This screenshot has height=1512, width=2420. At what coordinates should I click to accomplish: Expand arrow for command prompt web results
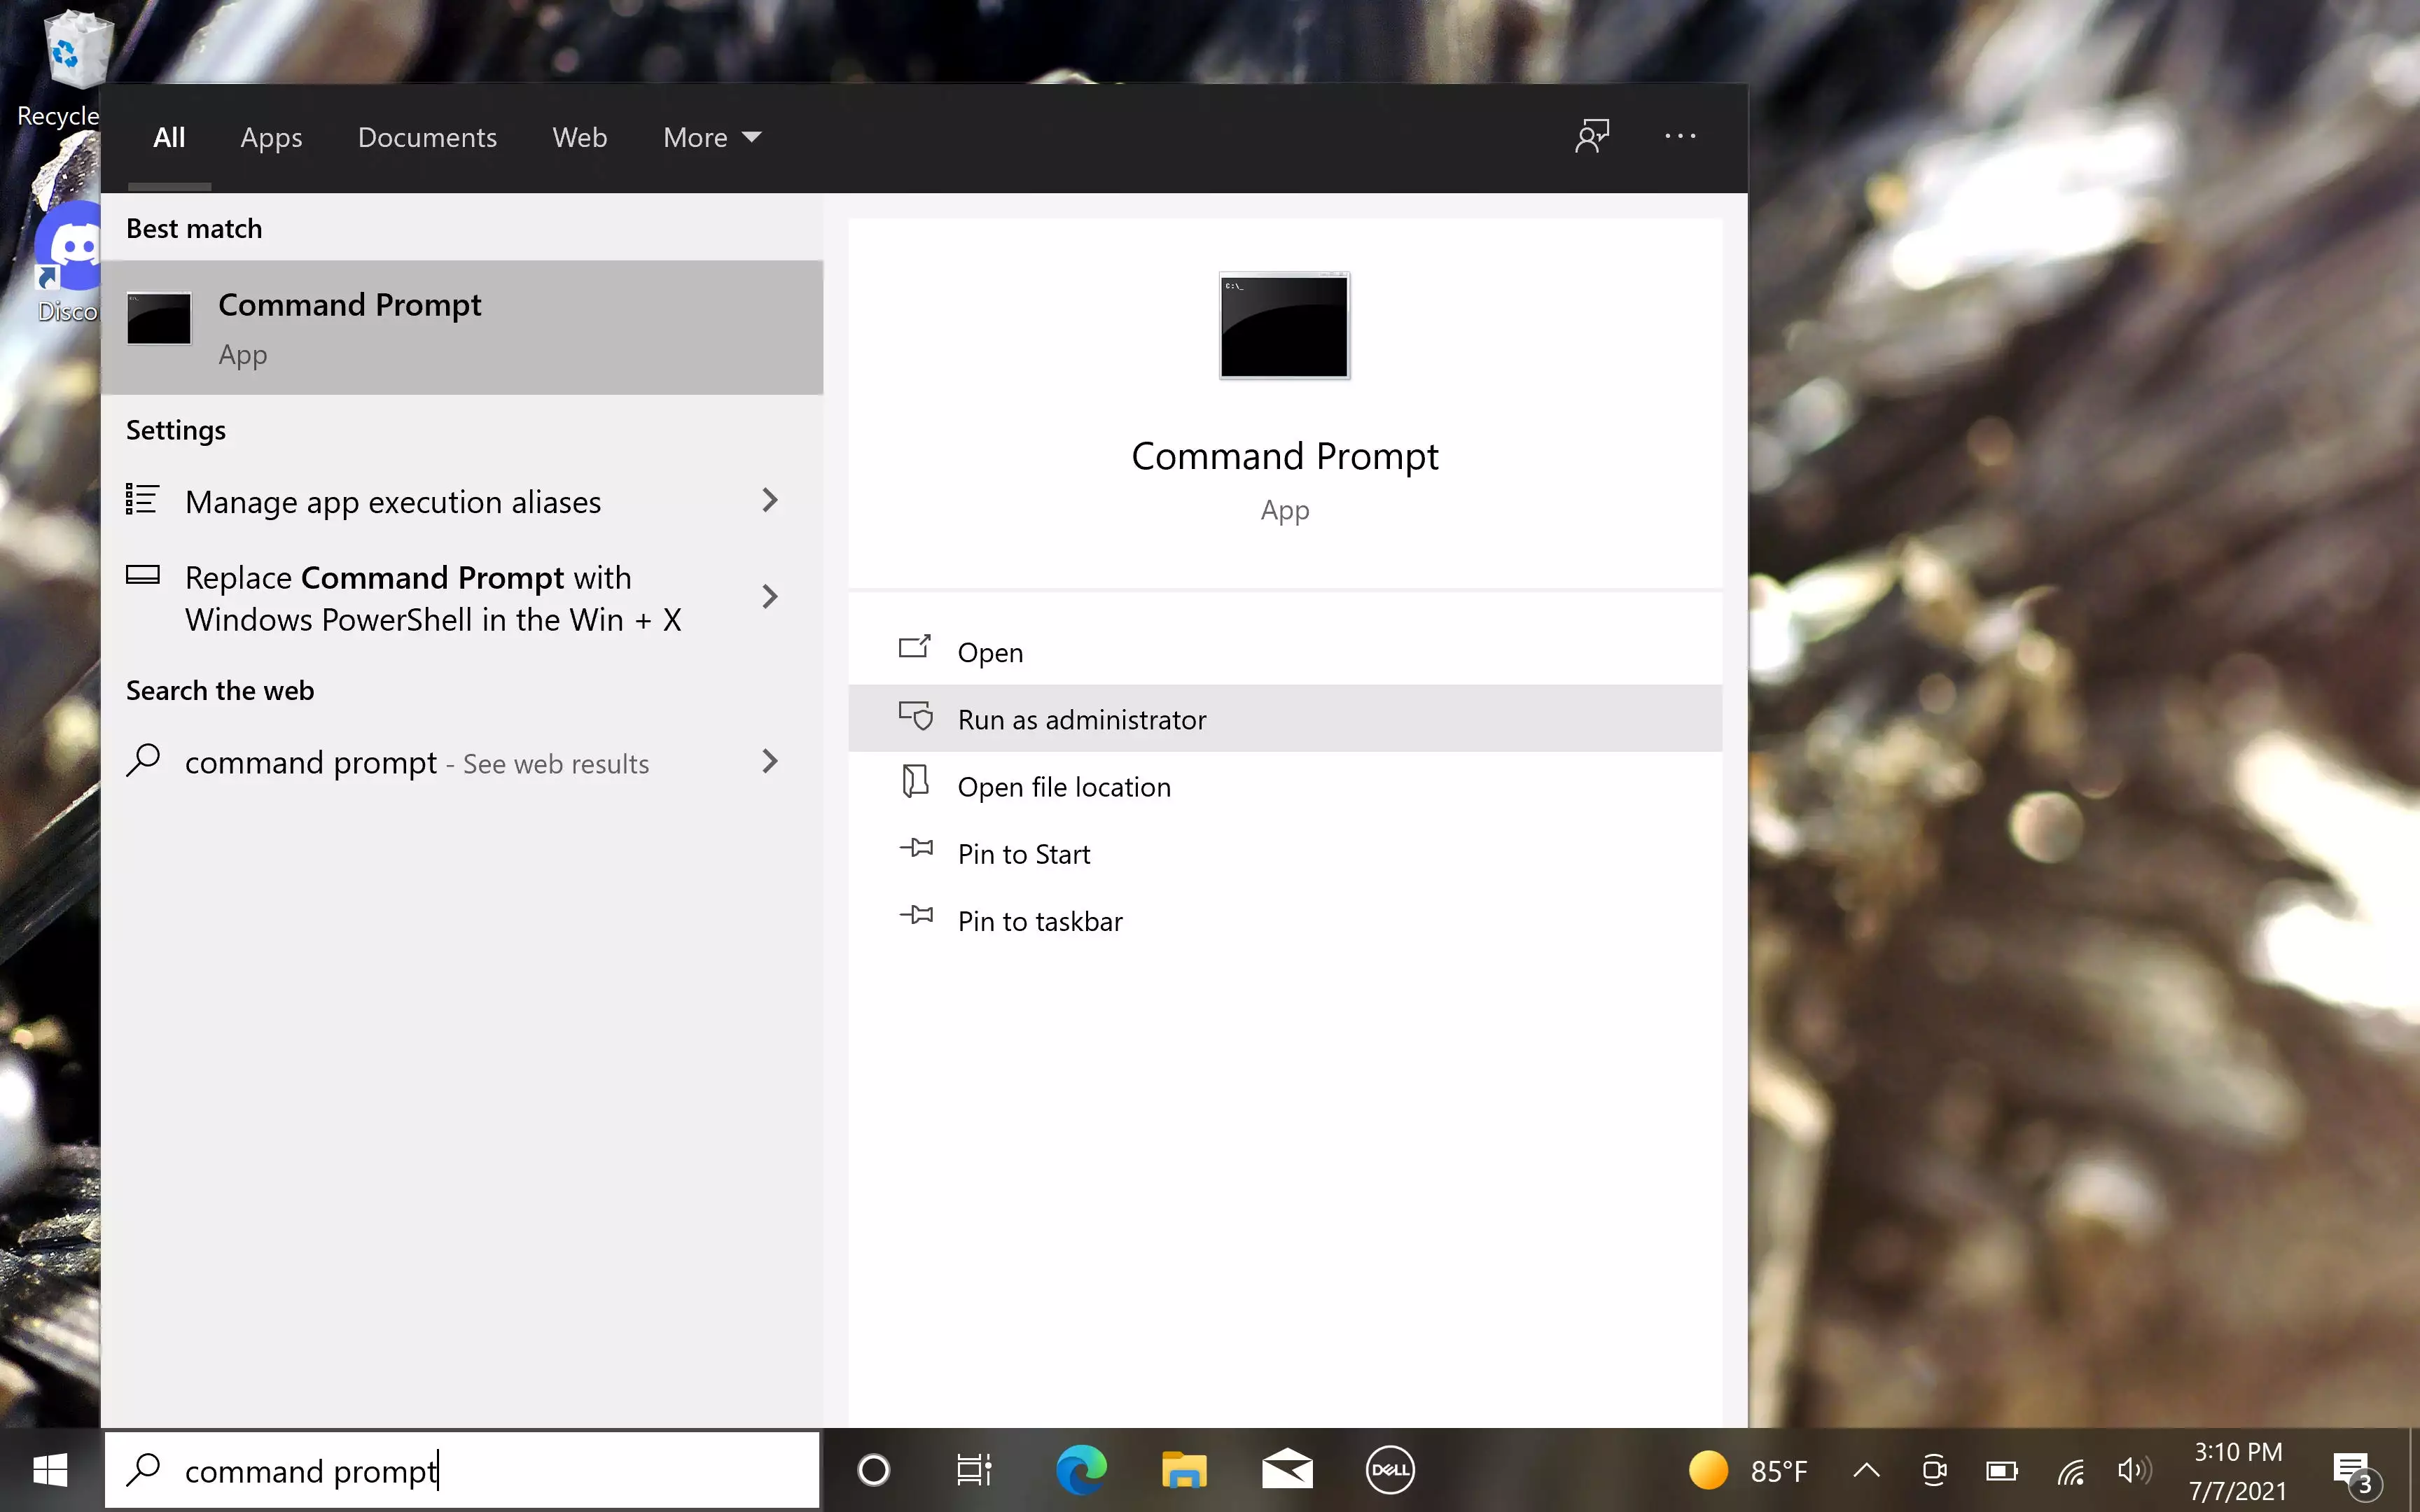pos(769,761)
